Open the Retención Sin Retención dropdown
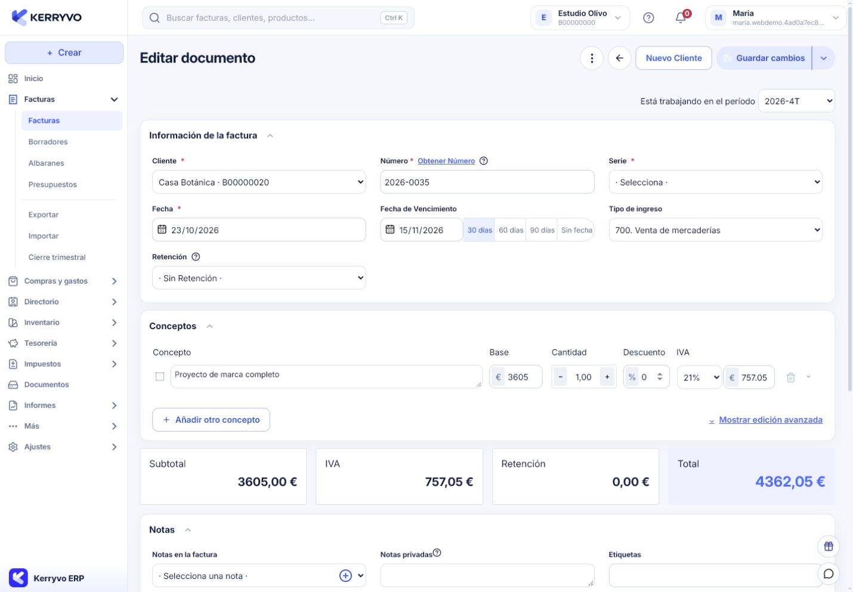 259,278
